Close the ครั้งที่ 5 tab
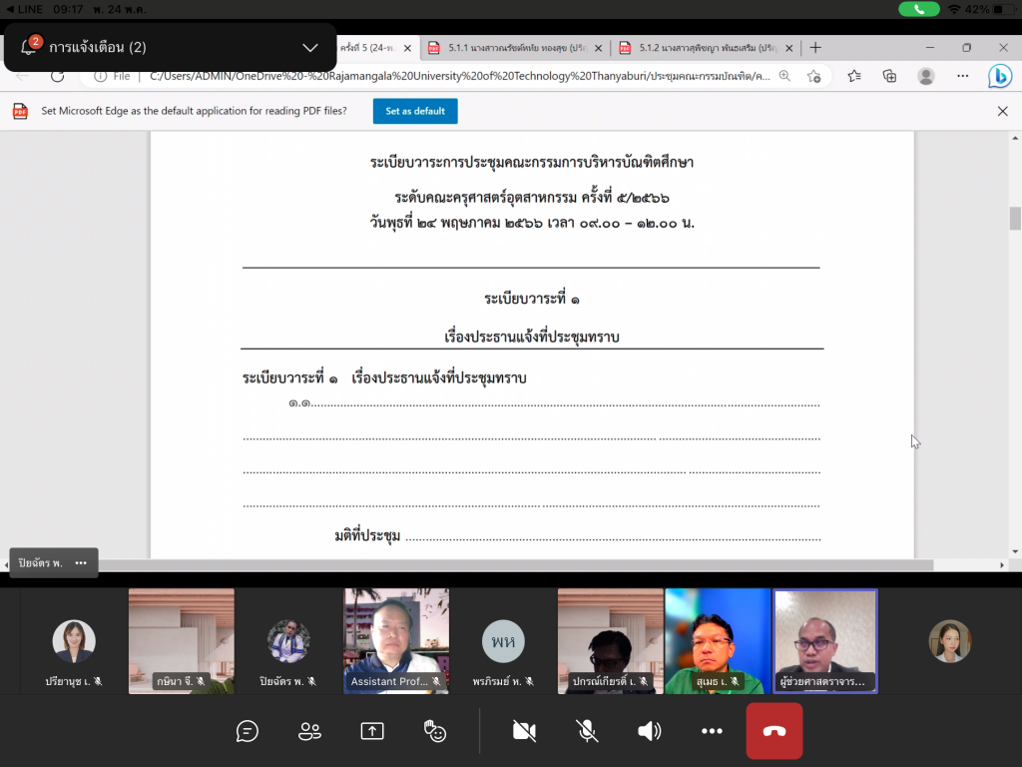 (407, 48)
